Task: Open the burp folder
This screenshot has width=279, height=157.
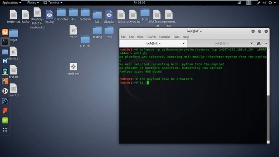Action: tap(145, 13)
